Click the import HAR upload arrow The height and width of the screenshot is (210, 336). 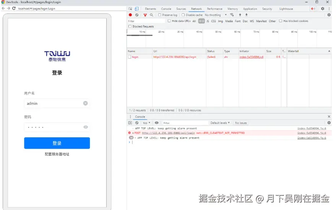[240, 15]
